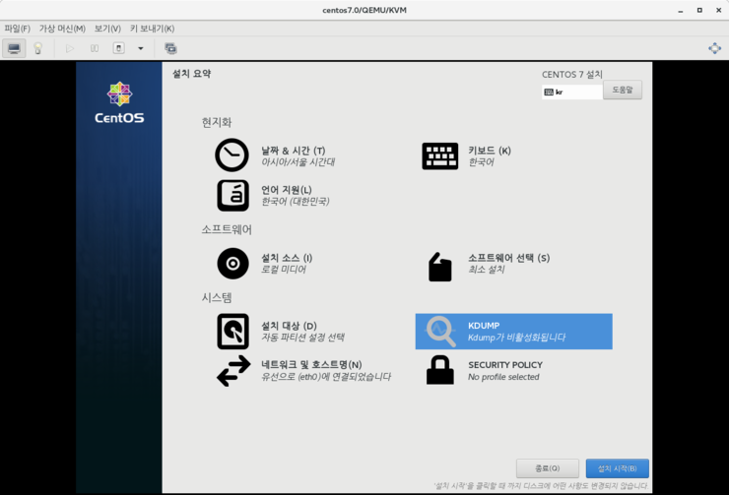Screen dimensions: 729x495
Task: Click the Kdump가 비활성화됩니다 status text
Action: pyautogui.click(x=516, y=338)
